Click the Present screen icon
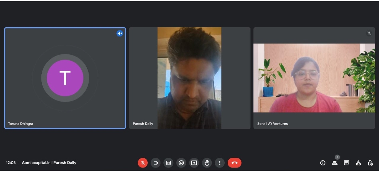The image size is (379, 172). [x=194, y=163]
